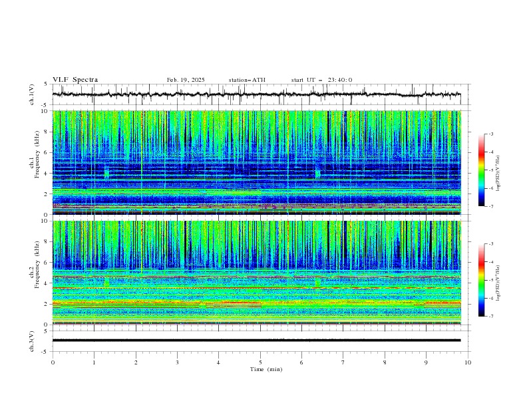The width and height of the screenshot is (527, 407).
Task: Click the "station=ATH" header label
Action: click(247, 80)
